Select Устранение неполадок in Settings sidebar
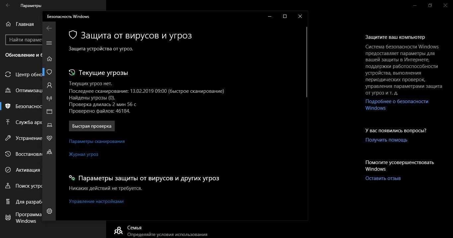The height and width of the screenshot is (238, 453). click(21, 138)
